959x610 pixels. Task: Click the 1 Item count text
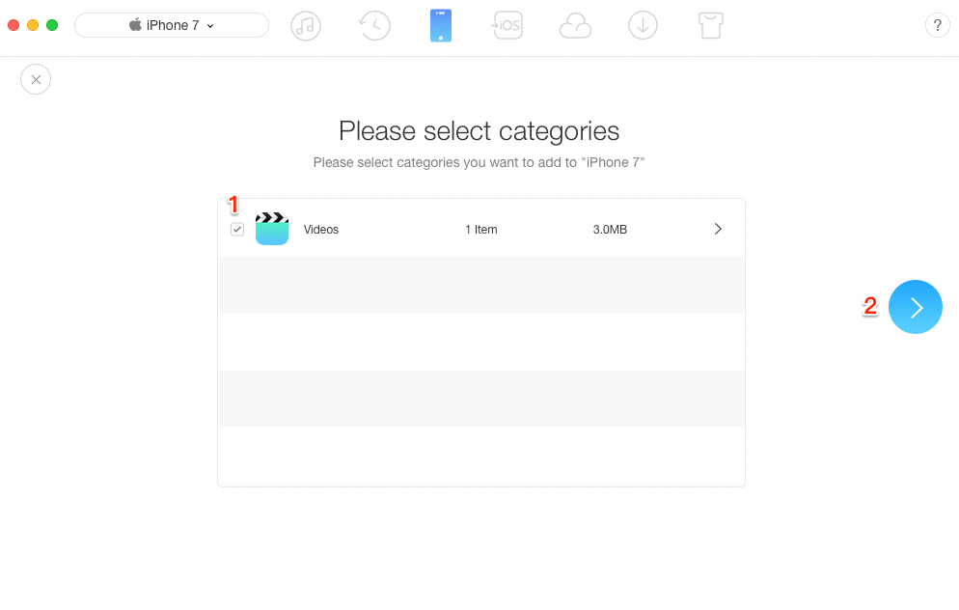[481, 230]
